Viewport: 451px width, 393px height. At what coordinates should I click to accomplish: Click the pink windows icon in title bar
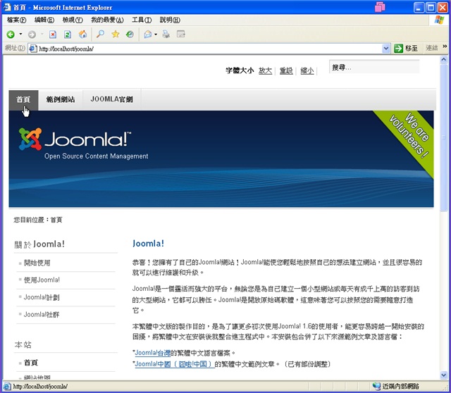(x=380, y=7)
